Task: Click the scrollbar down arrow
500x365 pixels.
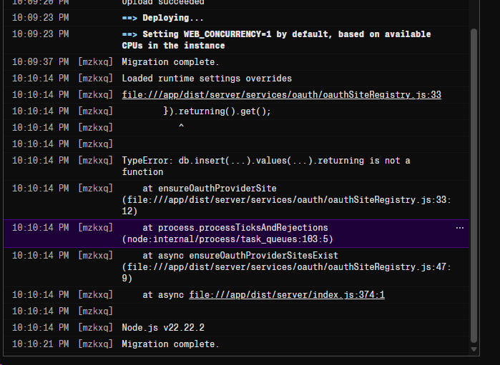Action: [x=474, y=349]
